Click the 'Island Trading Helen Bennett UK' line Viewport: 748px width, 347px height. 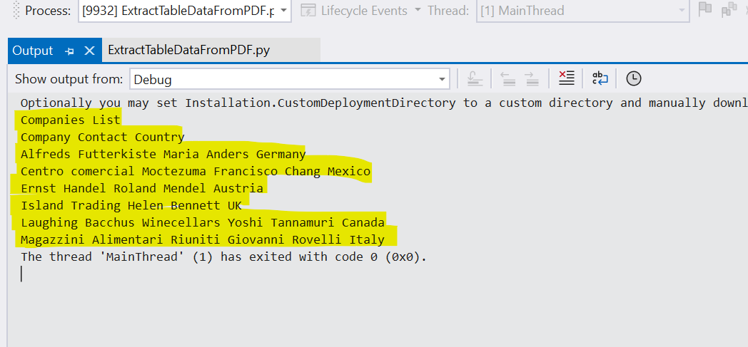pos(131,206)
